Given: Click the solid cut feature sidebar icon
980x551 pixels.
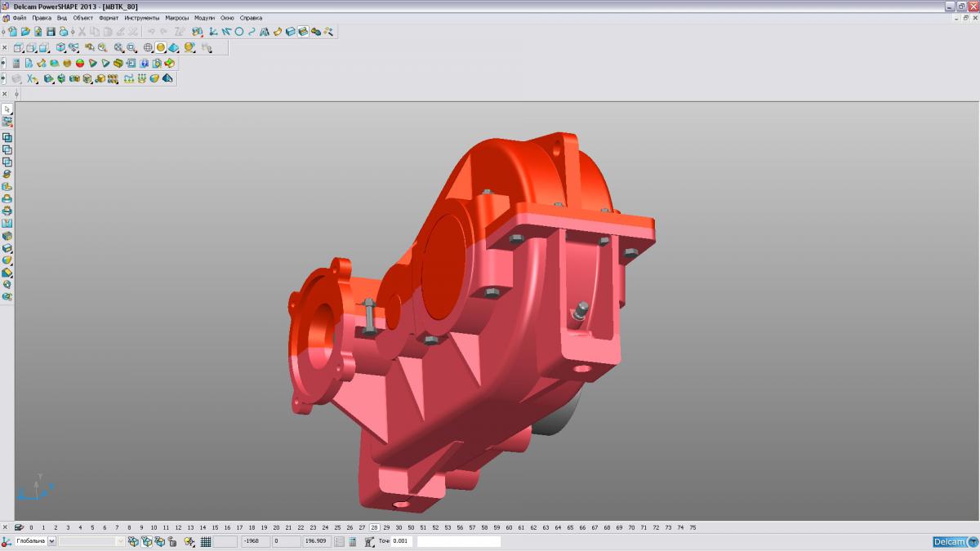Looking at the screenshot, I should [x=7, y=186].
